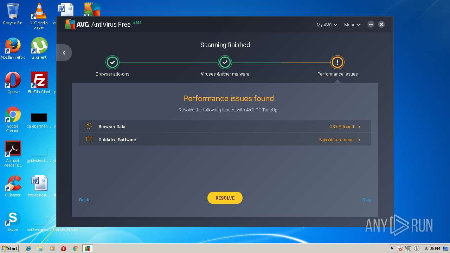The image size is (450, 253).
Task: Go back using the left arrow tab
Action: 64,53
